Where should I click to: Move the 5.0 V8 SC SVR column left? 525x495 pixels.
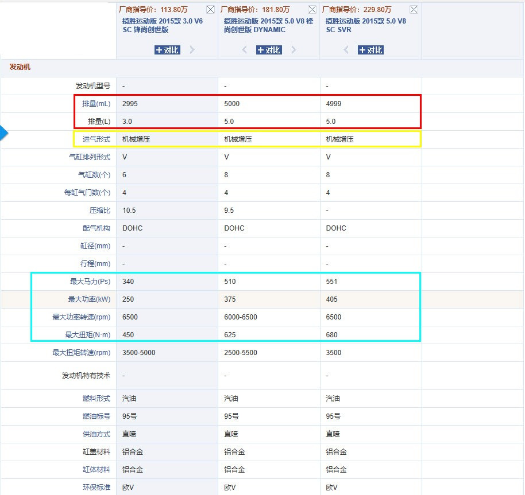click(x=346, y=50)
